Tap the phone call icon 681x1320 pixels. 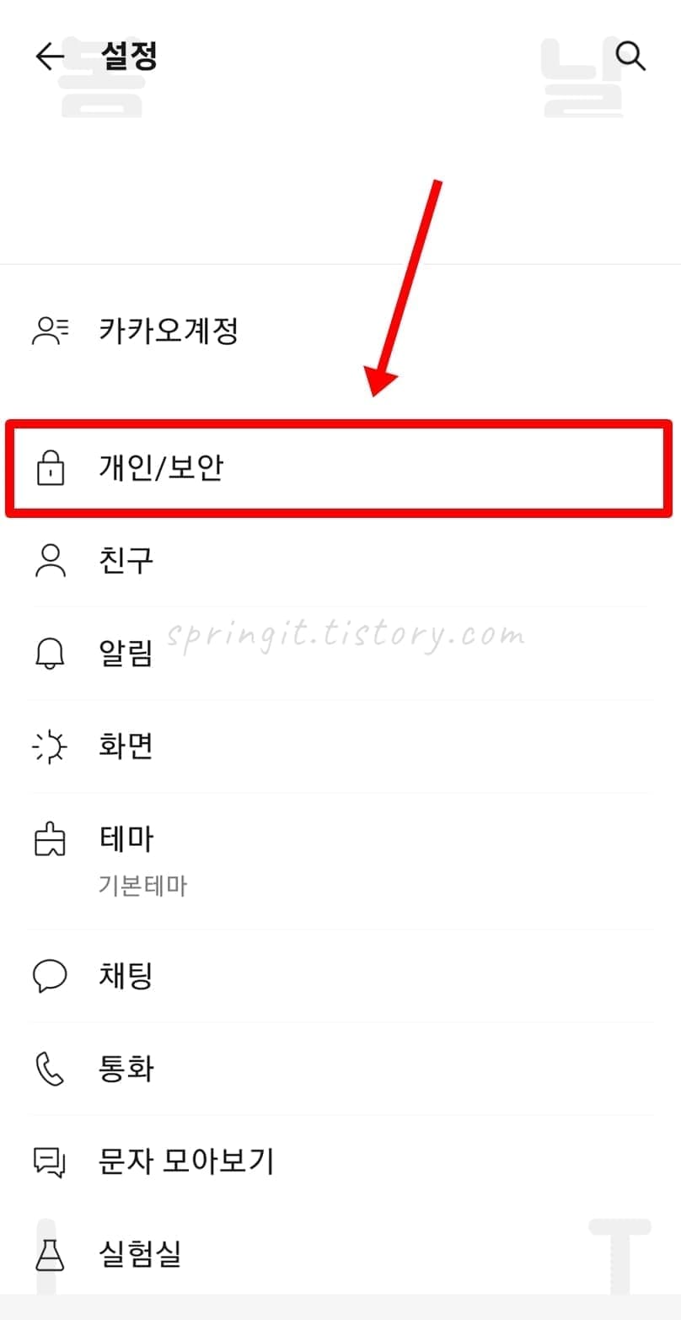pos(51,1069)
